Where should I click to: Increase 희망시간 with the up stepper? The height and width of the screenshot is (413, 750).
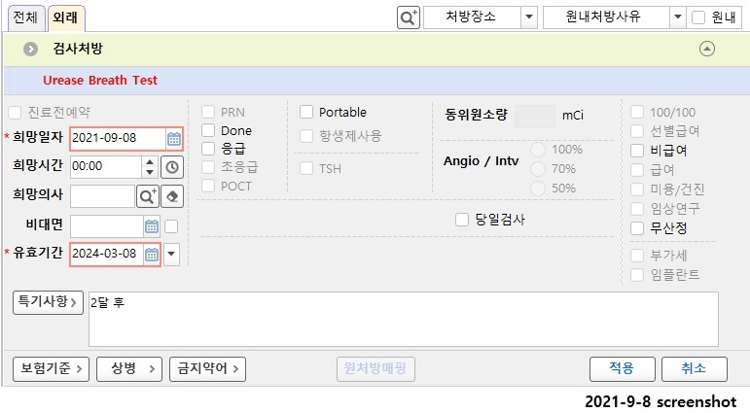[x=150, y=162]
